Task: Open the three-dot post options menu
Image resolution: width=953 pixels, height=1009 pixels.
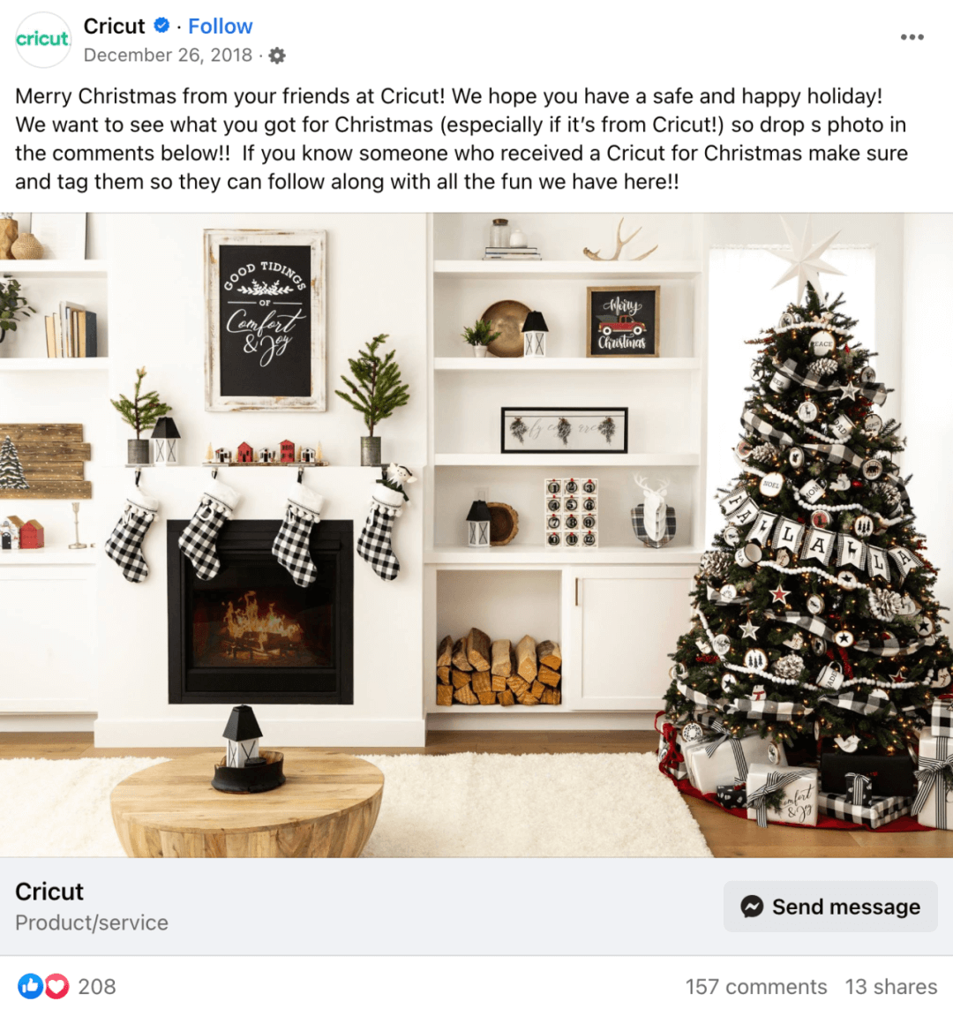Action: click(x=912, y=37)
